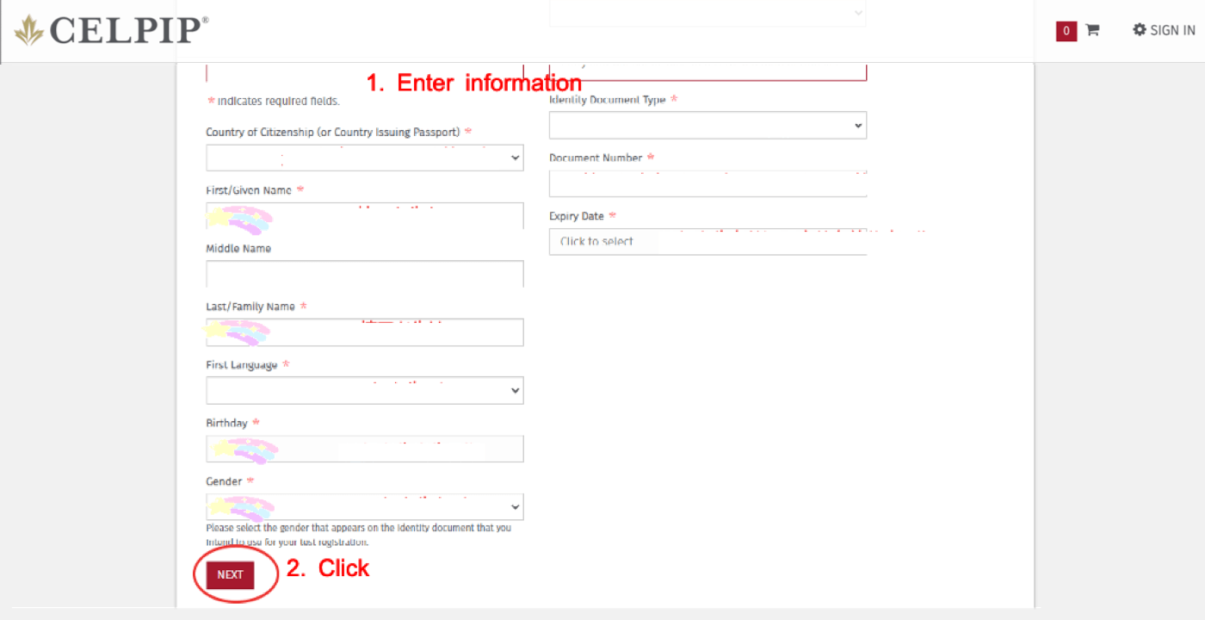Open the shopping cart icon
The height and width of the screenshot is (620, 1205).
click(x=1092, y=30)
